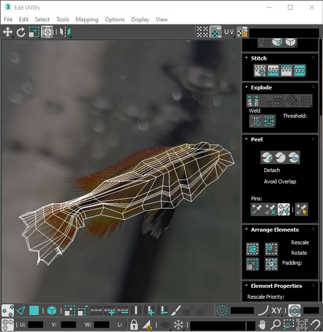The width and height of the screenshot is (323, 332).
Task: Select the Target Weld icon
Action: [x=256, y=121]
